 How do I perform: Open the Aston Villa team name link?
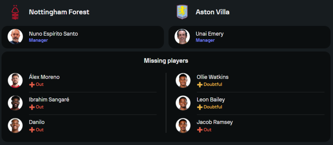212,12
